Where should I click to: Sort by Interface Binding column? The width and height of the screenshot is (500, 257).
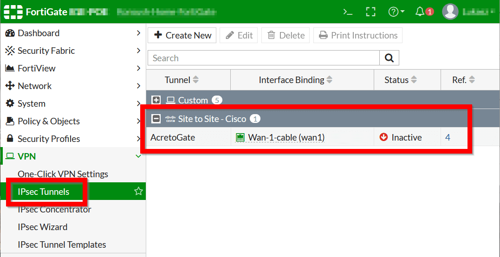tap(295, 80)
